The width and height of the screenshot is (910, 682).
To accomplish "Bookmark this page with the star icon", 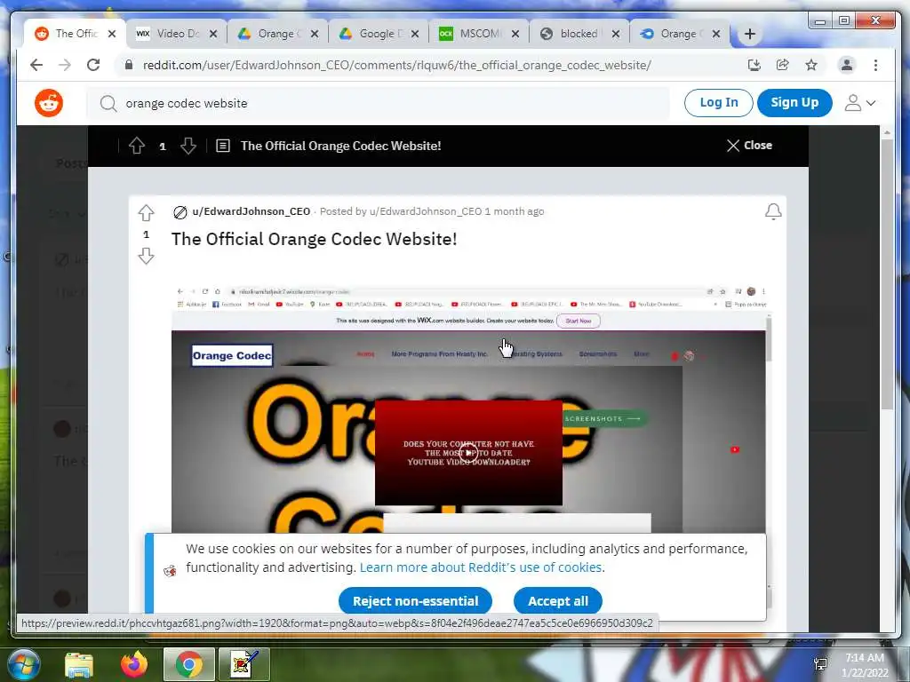I will click(x=811, y=65).
